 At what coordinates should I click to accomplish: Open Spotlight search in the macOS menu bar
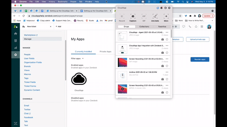tap(183, 2)
